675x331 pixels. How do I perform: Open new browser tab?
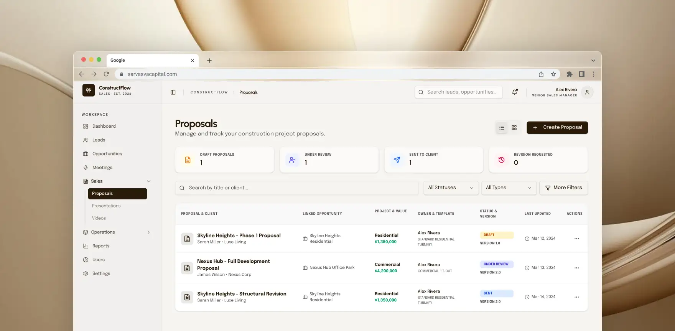pos(209,61)
